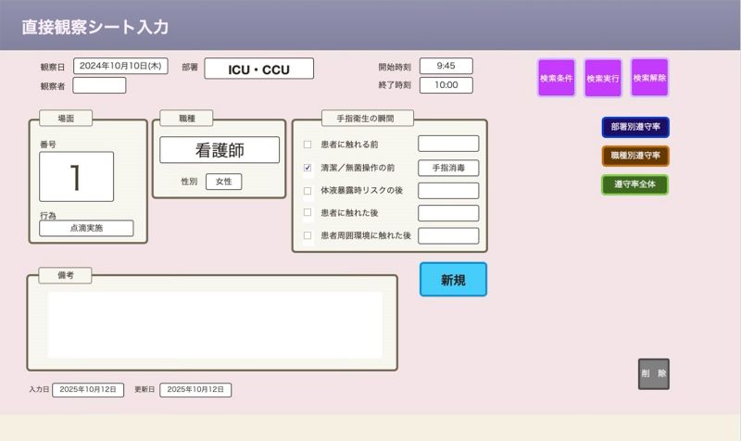The width and height of the screenshot is (741, 441).
Task: Click the 観察日 date field
Action: (x=120, y=66)
